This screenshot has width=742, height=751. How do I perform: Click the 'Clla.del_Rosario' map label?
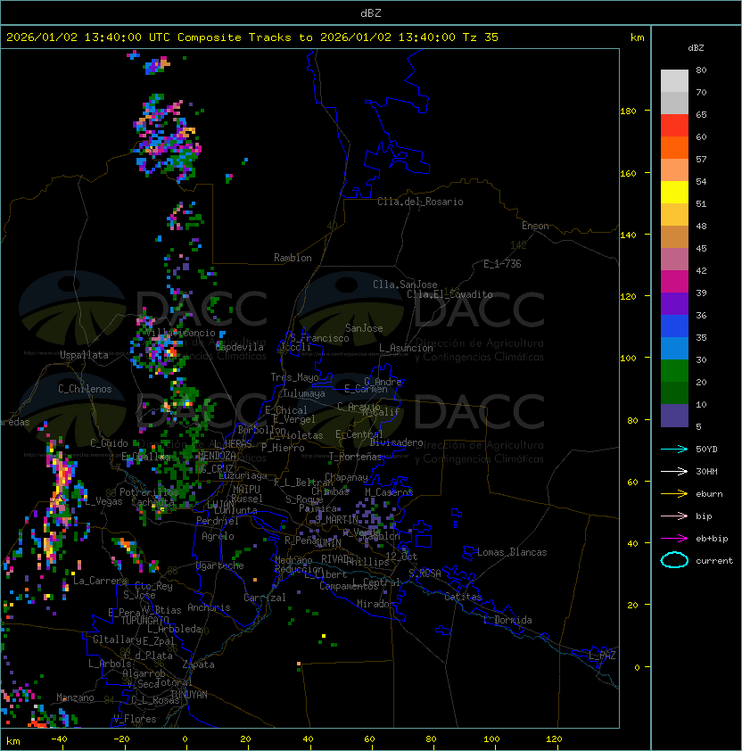click(420, 202)
